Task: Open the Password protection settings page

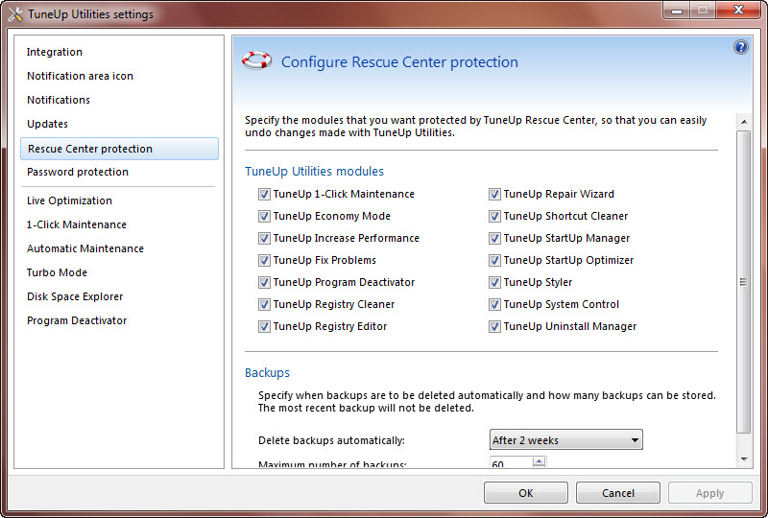Action: 78,172
